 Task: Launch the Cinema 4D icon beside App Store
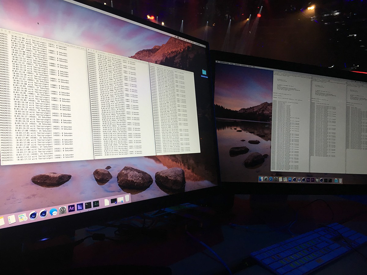pos(294,179)
